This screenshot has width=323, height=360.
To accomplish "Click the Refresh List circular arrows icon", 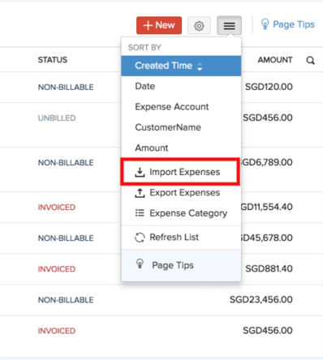I will (x=140, y=238).
